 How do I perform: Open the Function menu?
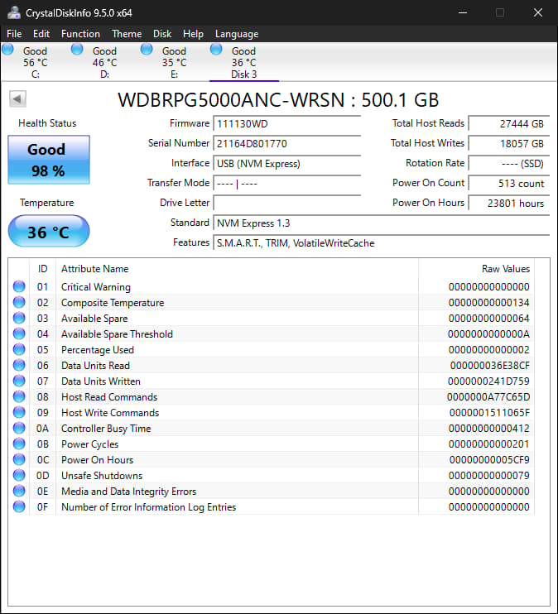80,34
